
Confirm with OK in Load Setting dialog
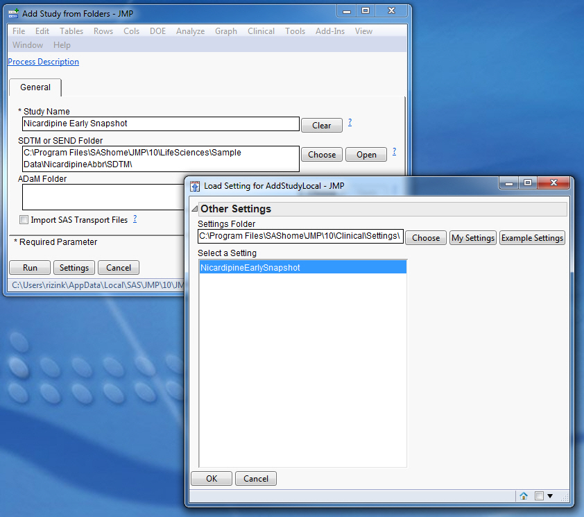click(x=212, y=479)
